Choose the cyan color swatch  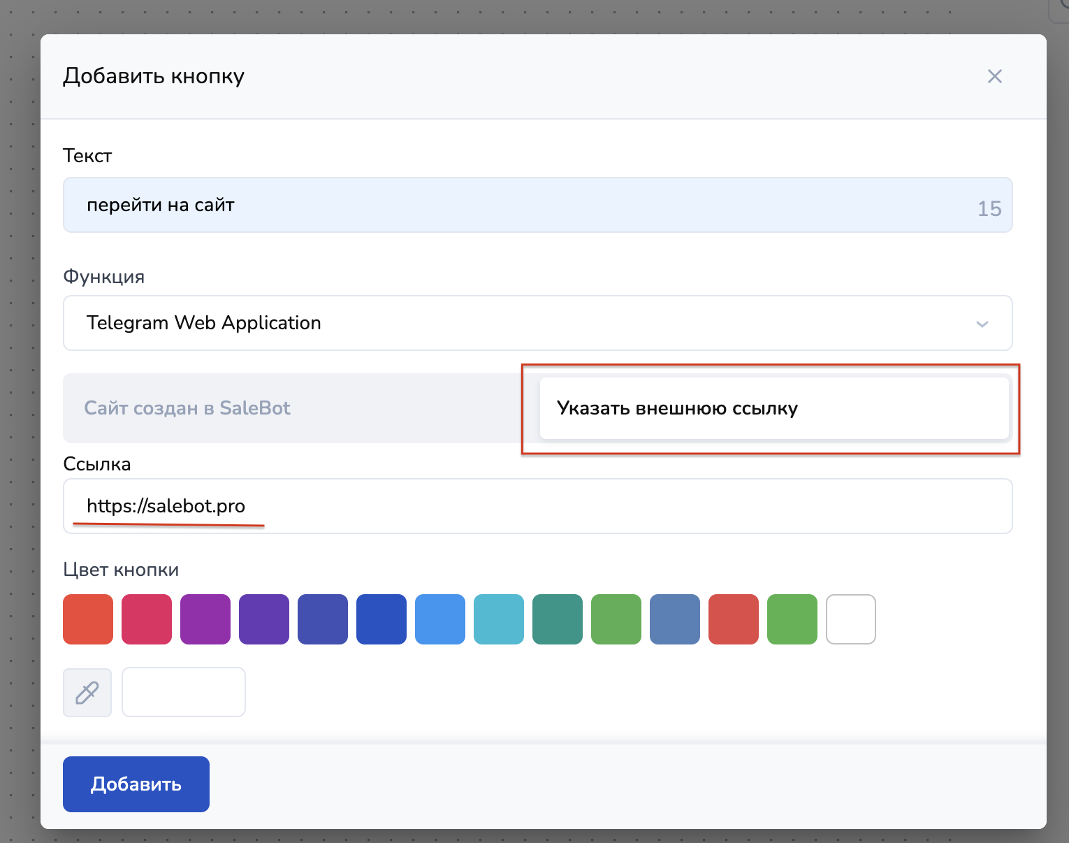(499, 619)
